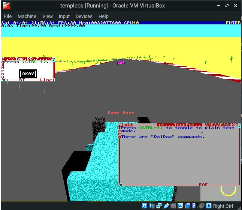Open the View menu

point(48,16)
